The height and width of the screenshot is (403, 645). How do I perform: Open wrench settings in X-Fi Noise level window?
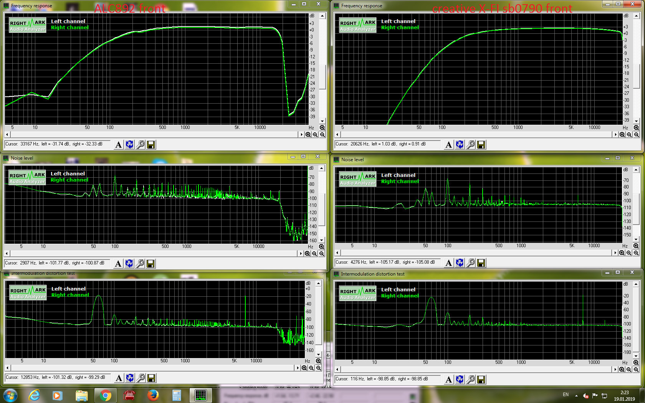point(470,263)
